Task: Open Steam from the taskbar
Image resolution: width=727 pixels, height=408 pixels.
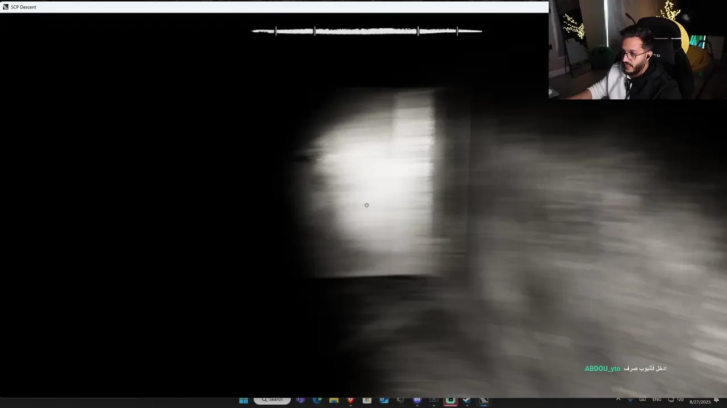Action: point(467,400)
